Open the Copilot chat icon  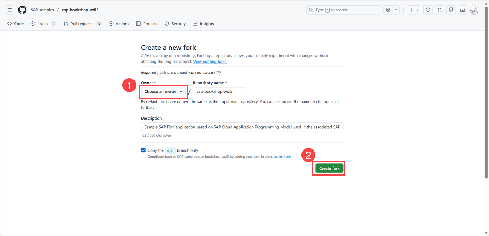(388, 10)
